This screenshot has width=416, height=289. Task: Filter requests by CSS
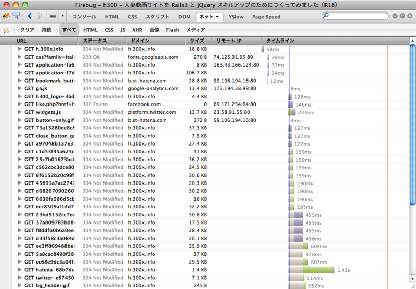pyautogui.click(x=109, y=30)
